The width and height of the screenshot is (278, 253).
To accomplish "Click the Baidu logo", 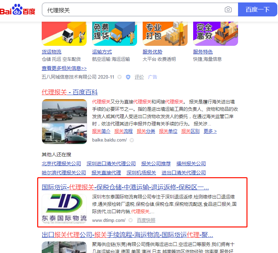I will pyautogui.click(x=18, y=9).
